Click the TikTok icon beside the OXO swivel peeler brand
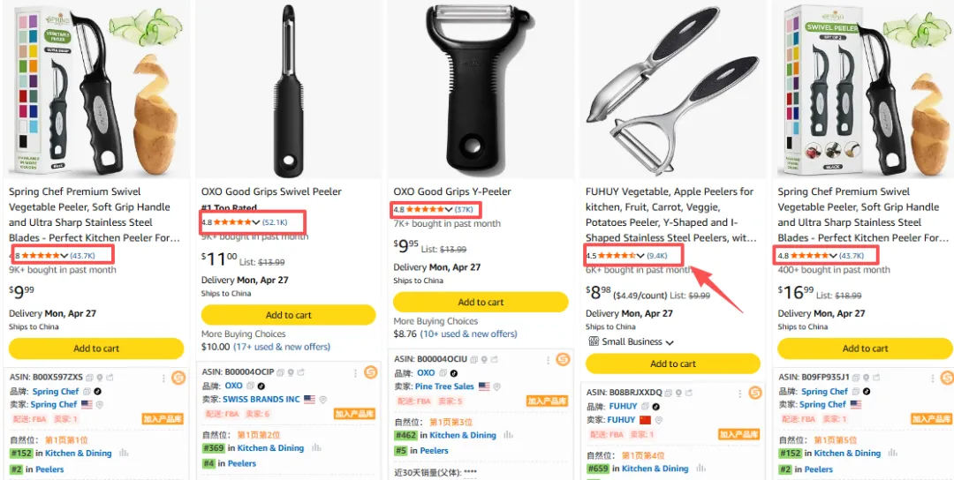Image resolution: width=954 pixels, height=480 pixels. 261,386
